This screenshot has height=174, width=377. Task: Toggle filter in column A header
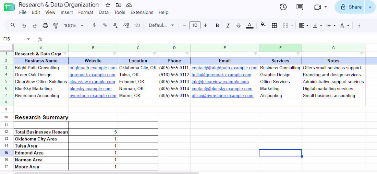point(65,54)
